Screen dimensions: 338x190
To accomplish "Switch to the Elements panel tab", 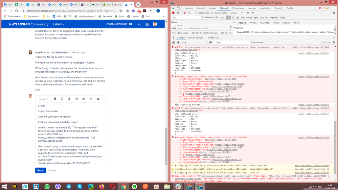I will click(x=189, y=8).
